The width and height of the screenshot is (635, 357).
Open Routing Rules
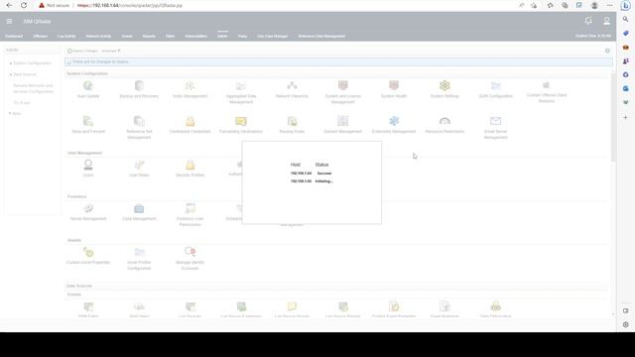[x=292, y=121]
